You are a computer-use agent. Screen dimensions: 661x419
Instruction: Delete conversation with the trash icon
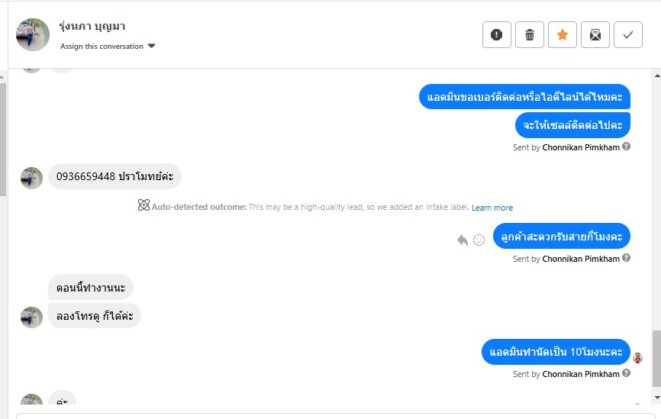(x=530, y=34)
